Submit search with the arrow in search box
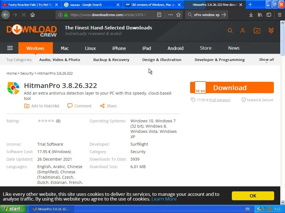This screenshot has height=213, width=285. coord(224,15)
